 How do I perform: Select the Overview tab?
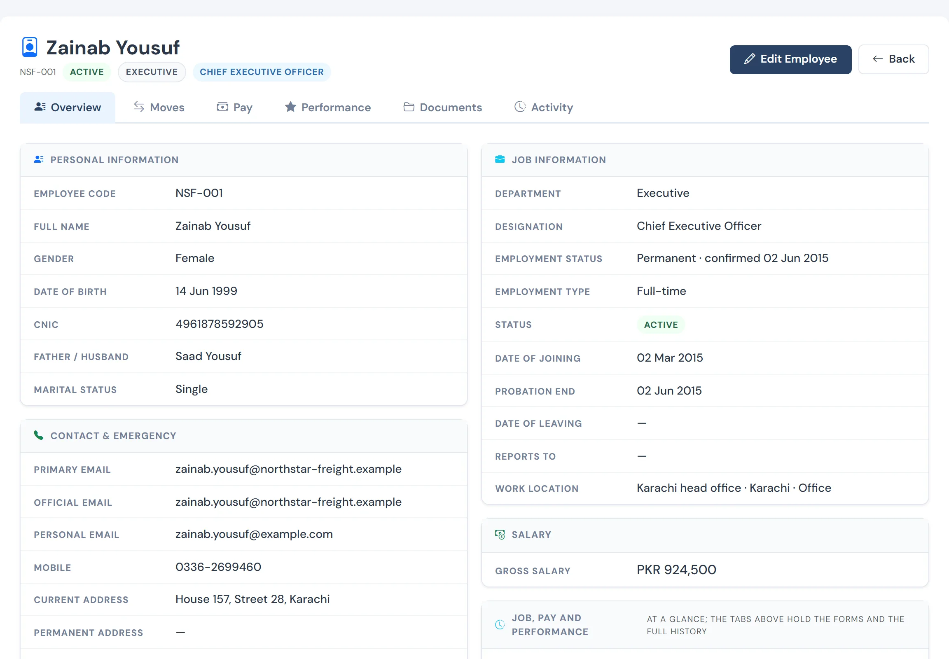pyautogui.click(x=67, y=107)
